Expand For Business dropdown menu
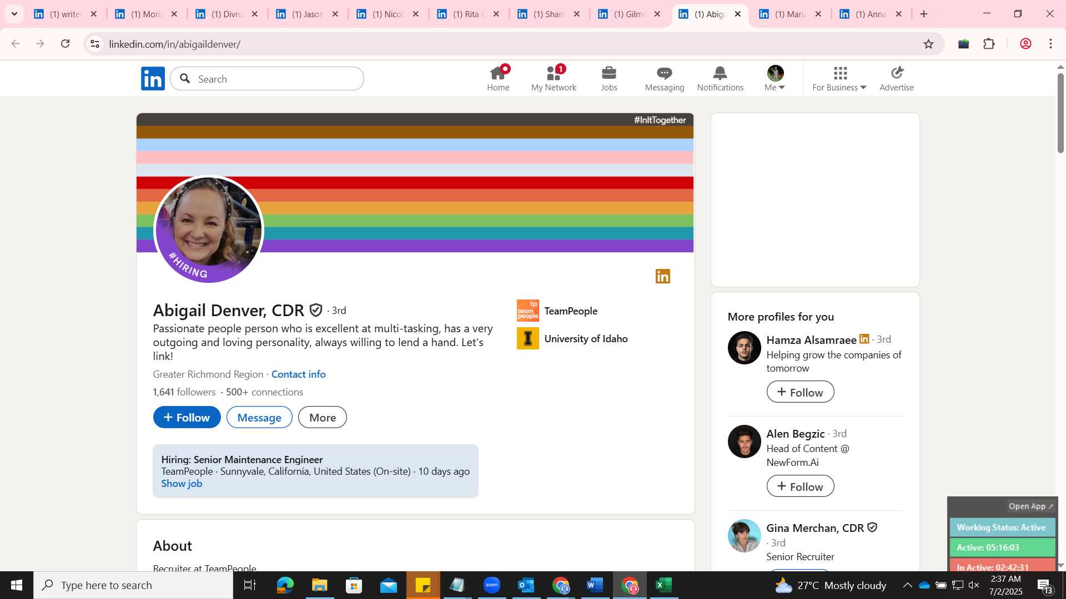Image resolution: width=1066 pixels, height=599 pixels. pyautogui.click(x=839, y=78)
